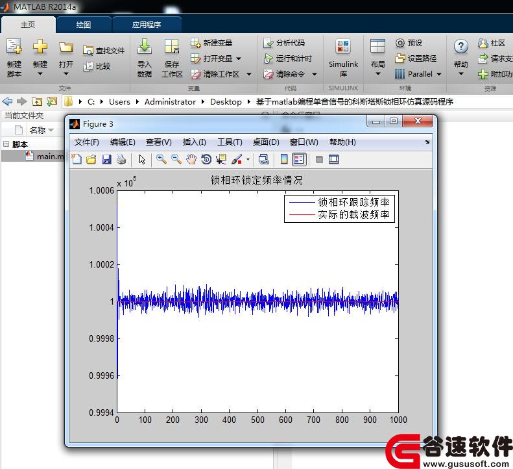
Task: Click Hide Plot Tools icon
Action: tap(319, 160)
